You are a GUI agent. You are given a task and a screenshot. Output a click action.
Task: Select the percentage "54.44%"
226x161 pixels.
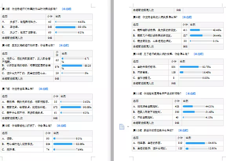tap(217, 36)
